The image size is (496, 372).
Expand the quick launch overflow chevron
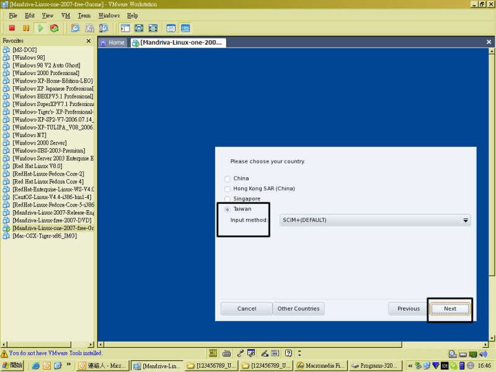(68, 365)
